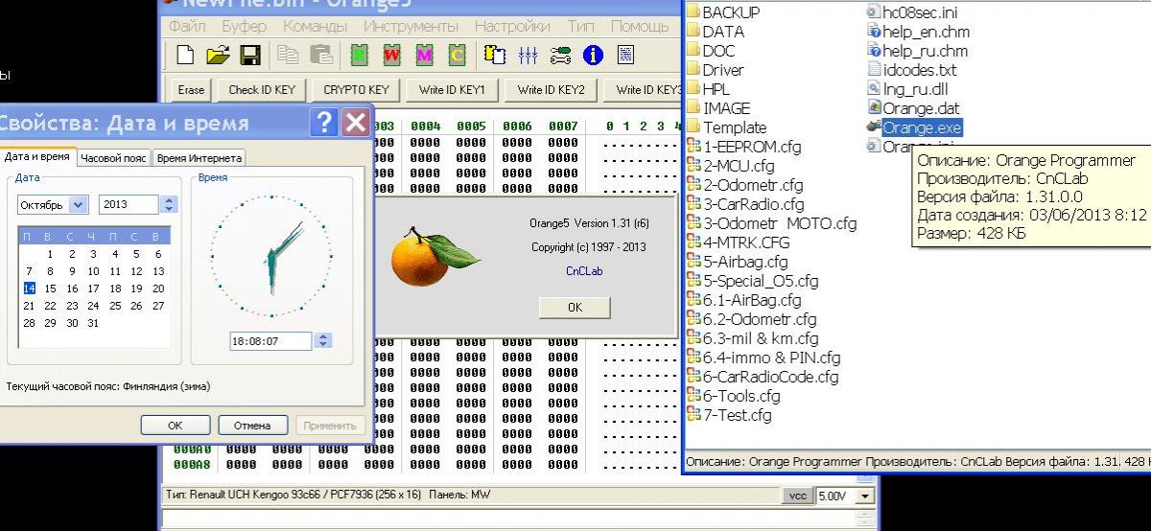Viewport: 1151px width, 531px height.
Task: Click the yellow chip buffer toolbar icon
Action: coord(495,55)
